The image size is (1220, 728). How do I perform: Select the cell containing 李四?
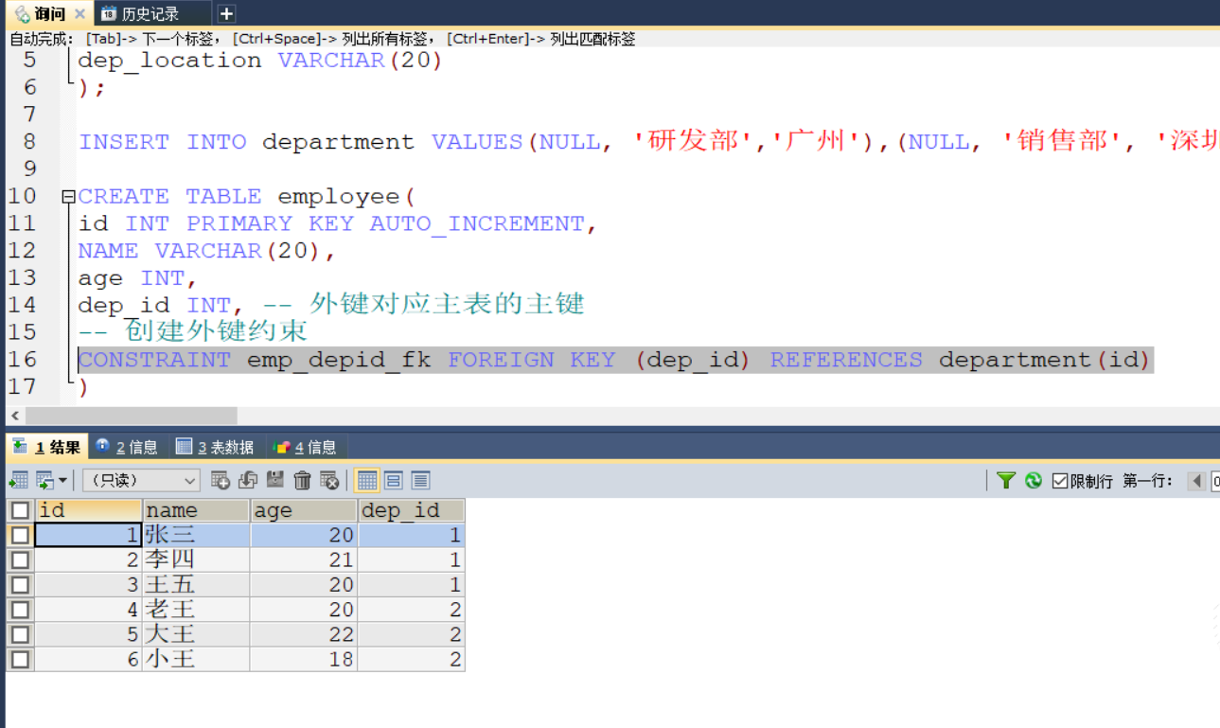click(196, 559)
